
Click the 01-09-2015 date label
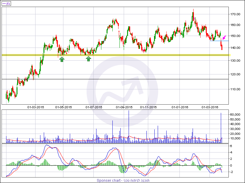point(124,107)
